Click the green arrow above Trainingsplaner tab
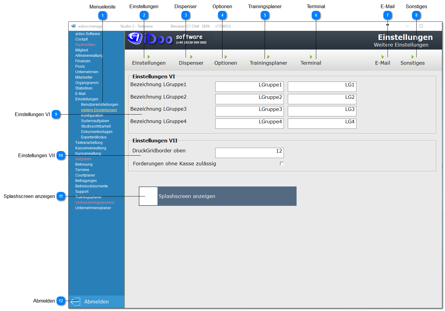Screen dimensions: 445x311 tap(268, 57)
